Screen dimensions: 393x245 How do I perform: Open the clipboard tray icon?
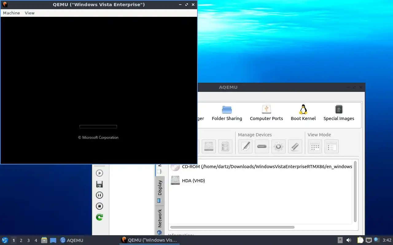(x=360, y=240)
